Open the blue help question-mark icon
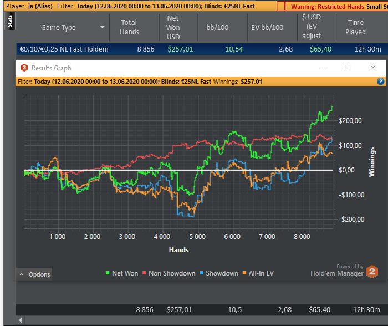The image size is (388, 326). click(381, 81)
